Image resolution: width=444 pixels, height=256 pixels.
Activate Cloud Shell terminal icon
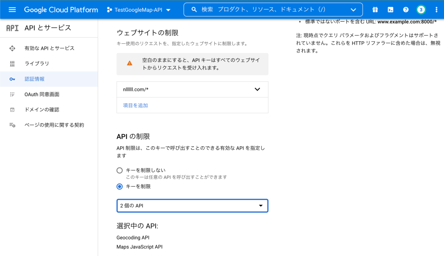[x=391, y=10]
